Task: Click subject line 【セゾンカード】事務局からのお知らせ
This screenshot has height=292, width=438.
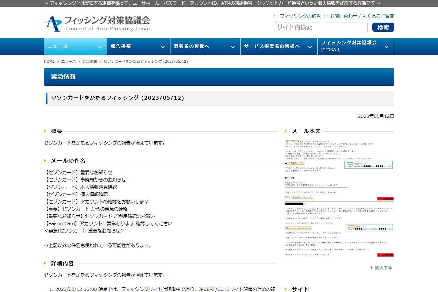Action: coord(85,180)
